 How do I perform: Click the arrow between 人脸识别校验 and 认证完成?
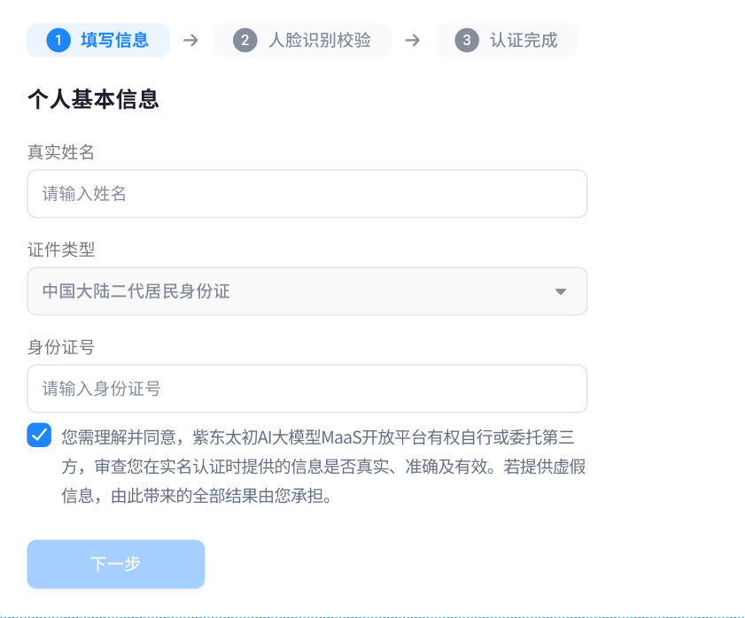click(x=411, y=40)
